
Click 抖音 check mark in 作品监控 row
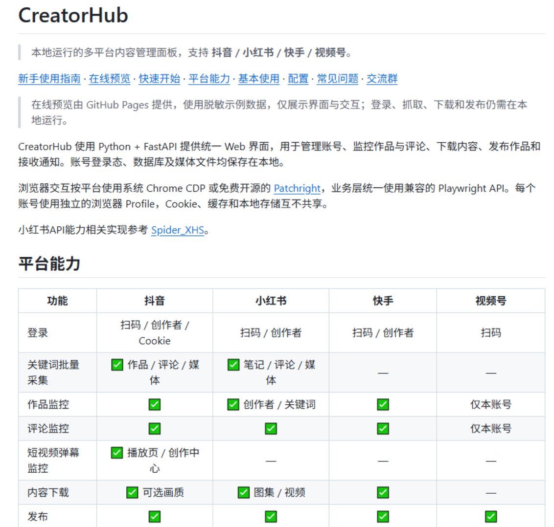154,404
